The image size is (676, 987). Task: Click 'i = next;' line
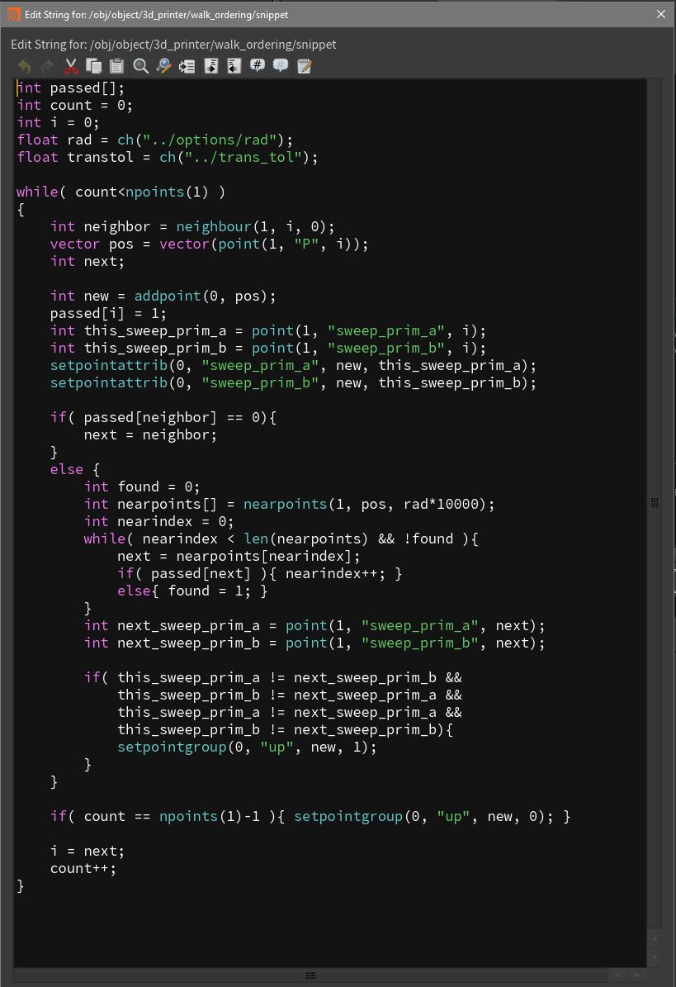point(87,851)
